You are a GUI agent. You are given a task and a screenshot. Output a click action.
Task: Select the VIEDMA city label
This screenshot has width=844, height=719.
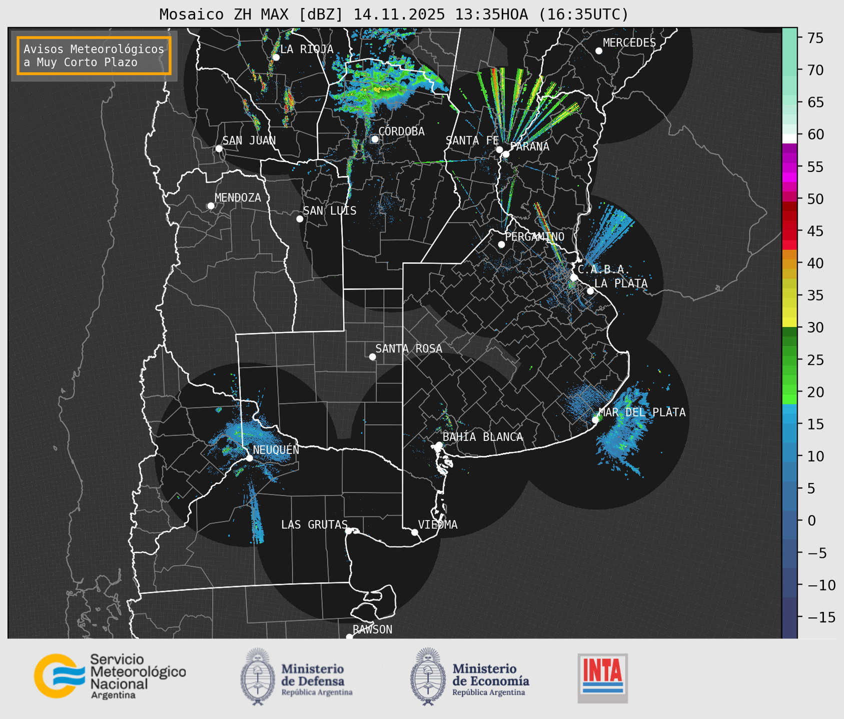point(437,524)
